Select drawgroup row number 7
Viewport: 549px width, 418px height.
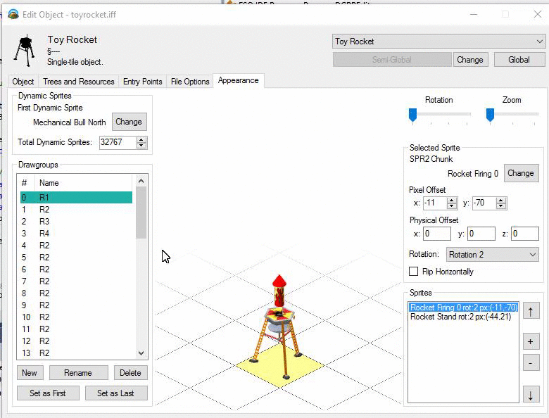(x=76, y=281)
